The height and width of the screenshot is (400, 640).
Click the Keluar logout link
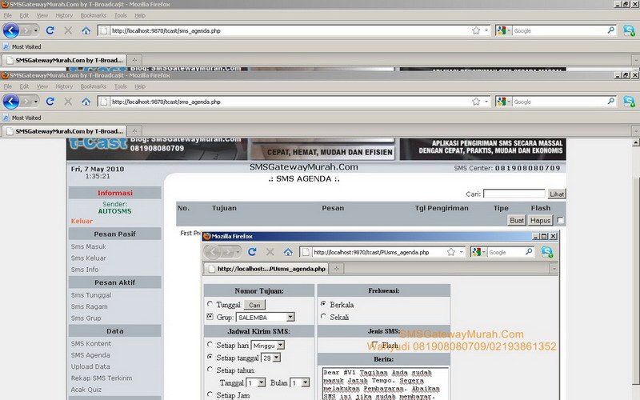point(82,221)
